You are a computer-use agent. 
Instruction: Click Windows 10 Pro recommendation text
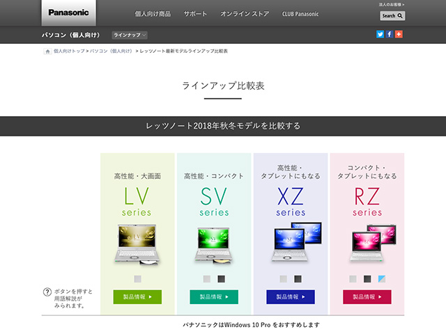pyautogui.click(x=251, y=325)
